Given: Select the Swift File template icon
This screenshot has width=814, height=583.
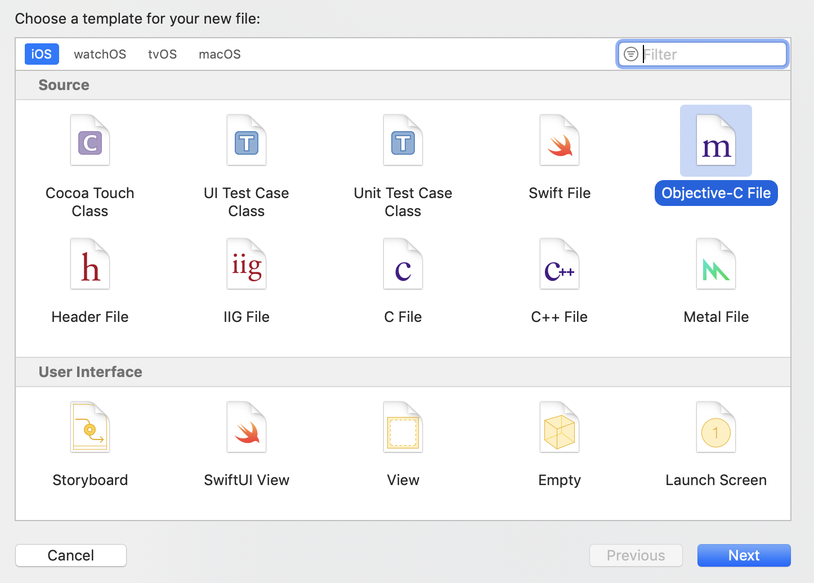Looking at the screenshot, I should pos(560,141).
